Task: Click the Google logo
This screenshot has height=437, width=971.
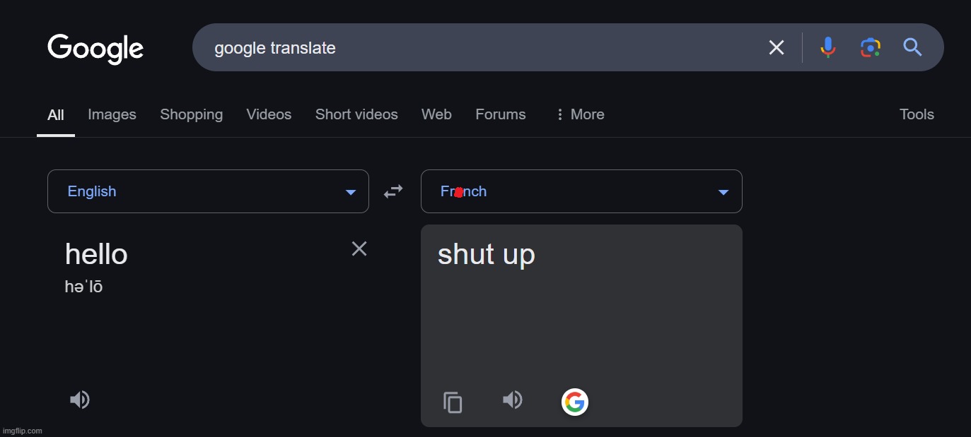Action: pos(95,48)
